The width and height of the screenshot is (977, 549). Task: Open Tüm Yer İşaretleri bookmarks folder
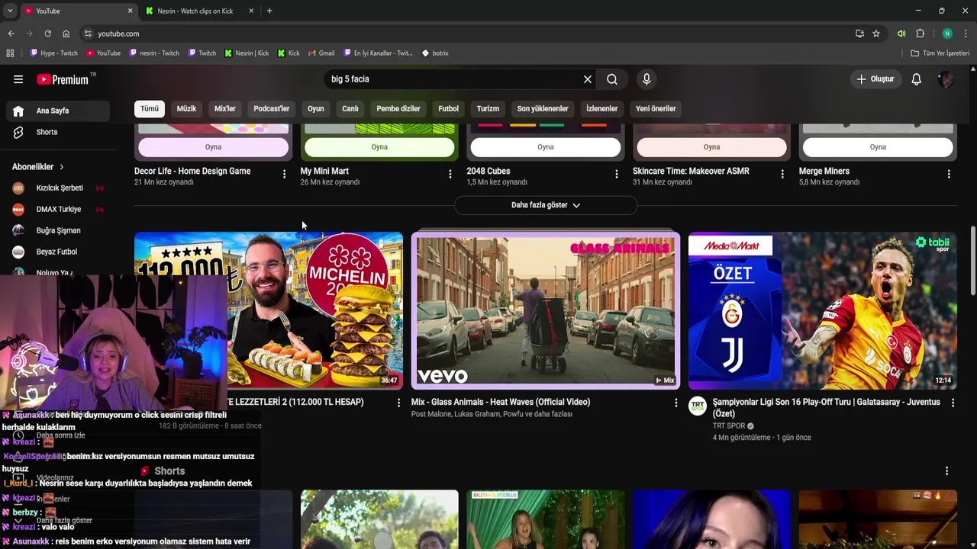pyautogui.click(x=940, y=53)
